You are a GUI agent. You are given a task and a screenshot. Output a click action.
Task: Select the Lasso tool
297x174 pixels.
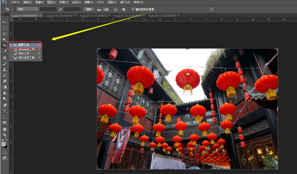(5, 34)
